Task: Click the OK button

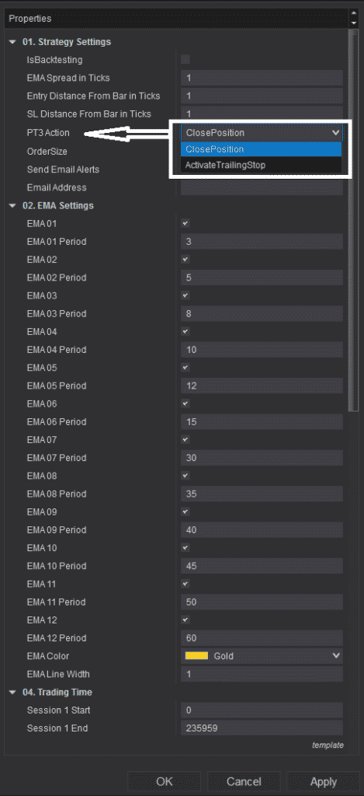Action: [x=165, y=782]
